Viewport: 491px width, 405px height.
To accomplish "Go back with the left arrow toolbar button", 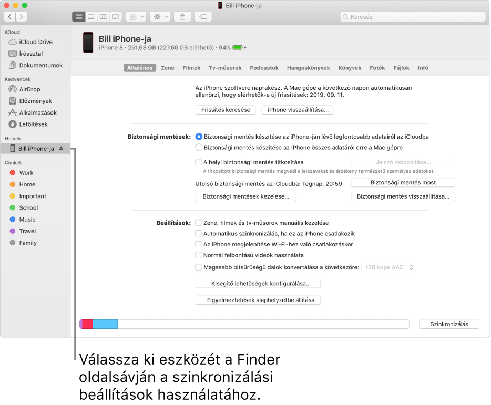I will (10, 17).
